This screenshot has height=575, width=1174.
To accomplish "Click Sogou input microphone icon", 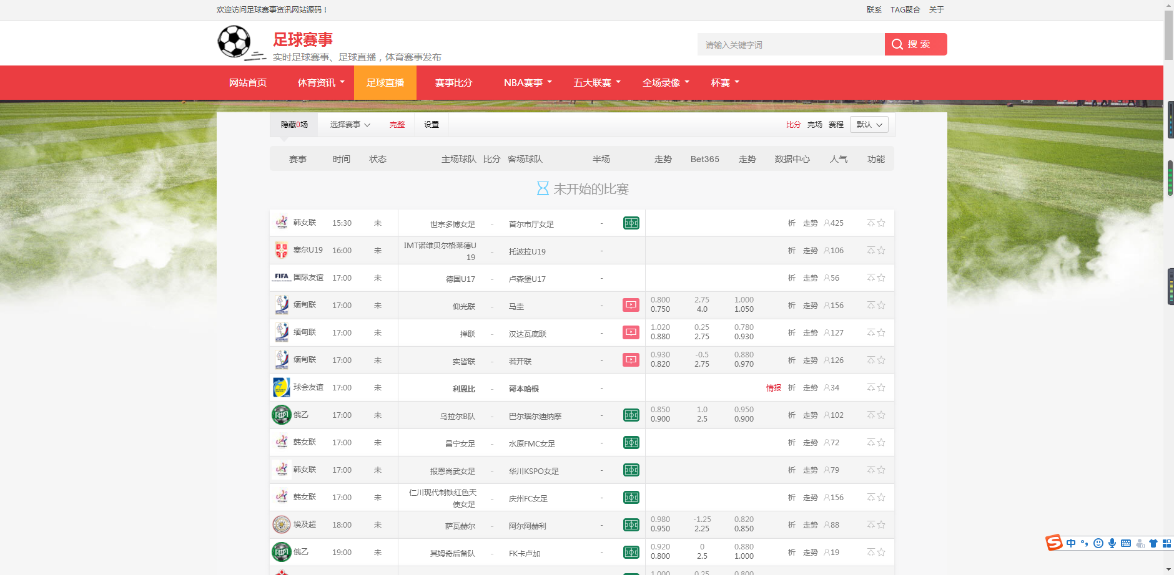I will point(1112,543).
